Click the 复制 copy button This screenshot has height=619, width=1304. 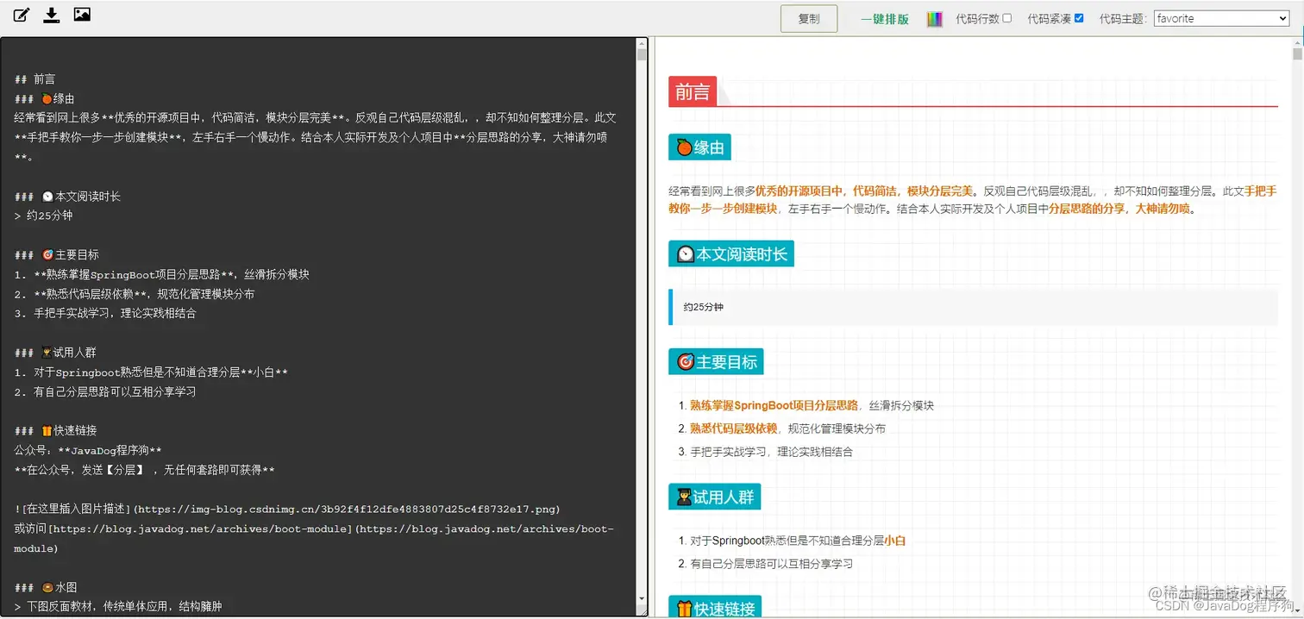point(808,18)
